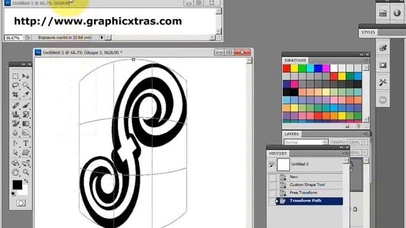The image size is (406, 228).
Task: Select the Healing Brush tool
Action: tap(15, 105)
